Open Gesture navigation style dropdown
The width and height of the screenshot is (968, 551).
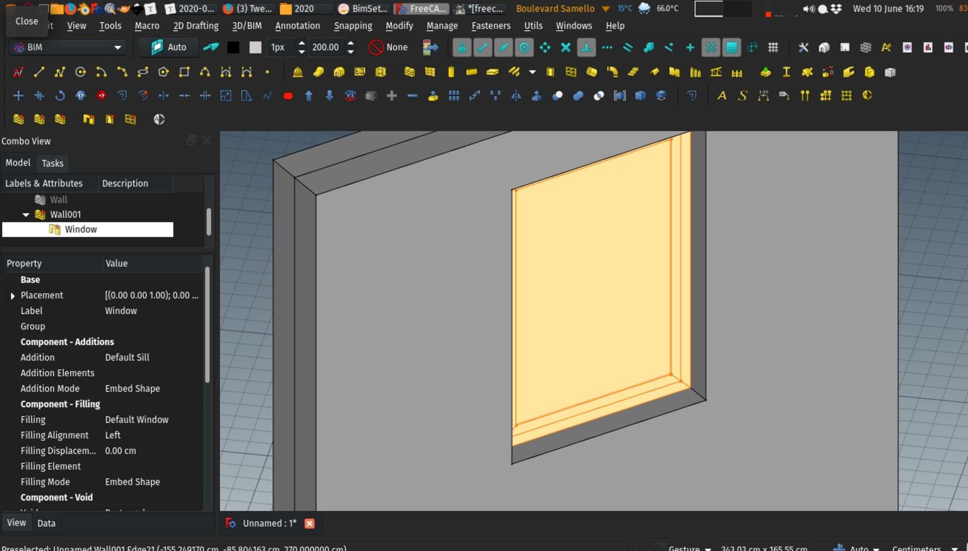689,548
